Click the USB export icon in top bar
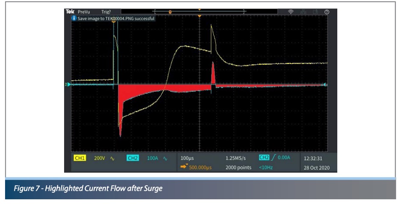The image size is (400, 204). (315, 12)
